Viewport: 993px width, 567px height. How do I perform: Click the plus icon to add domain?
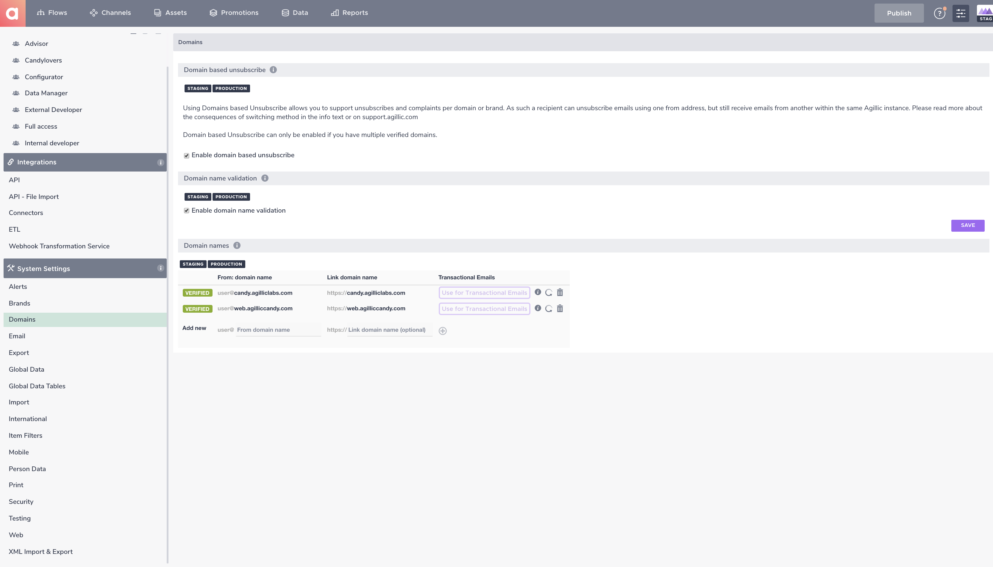click(443, 331)
